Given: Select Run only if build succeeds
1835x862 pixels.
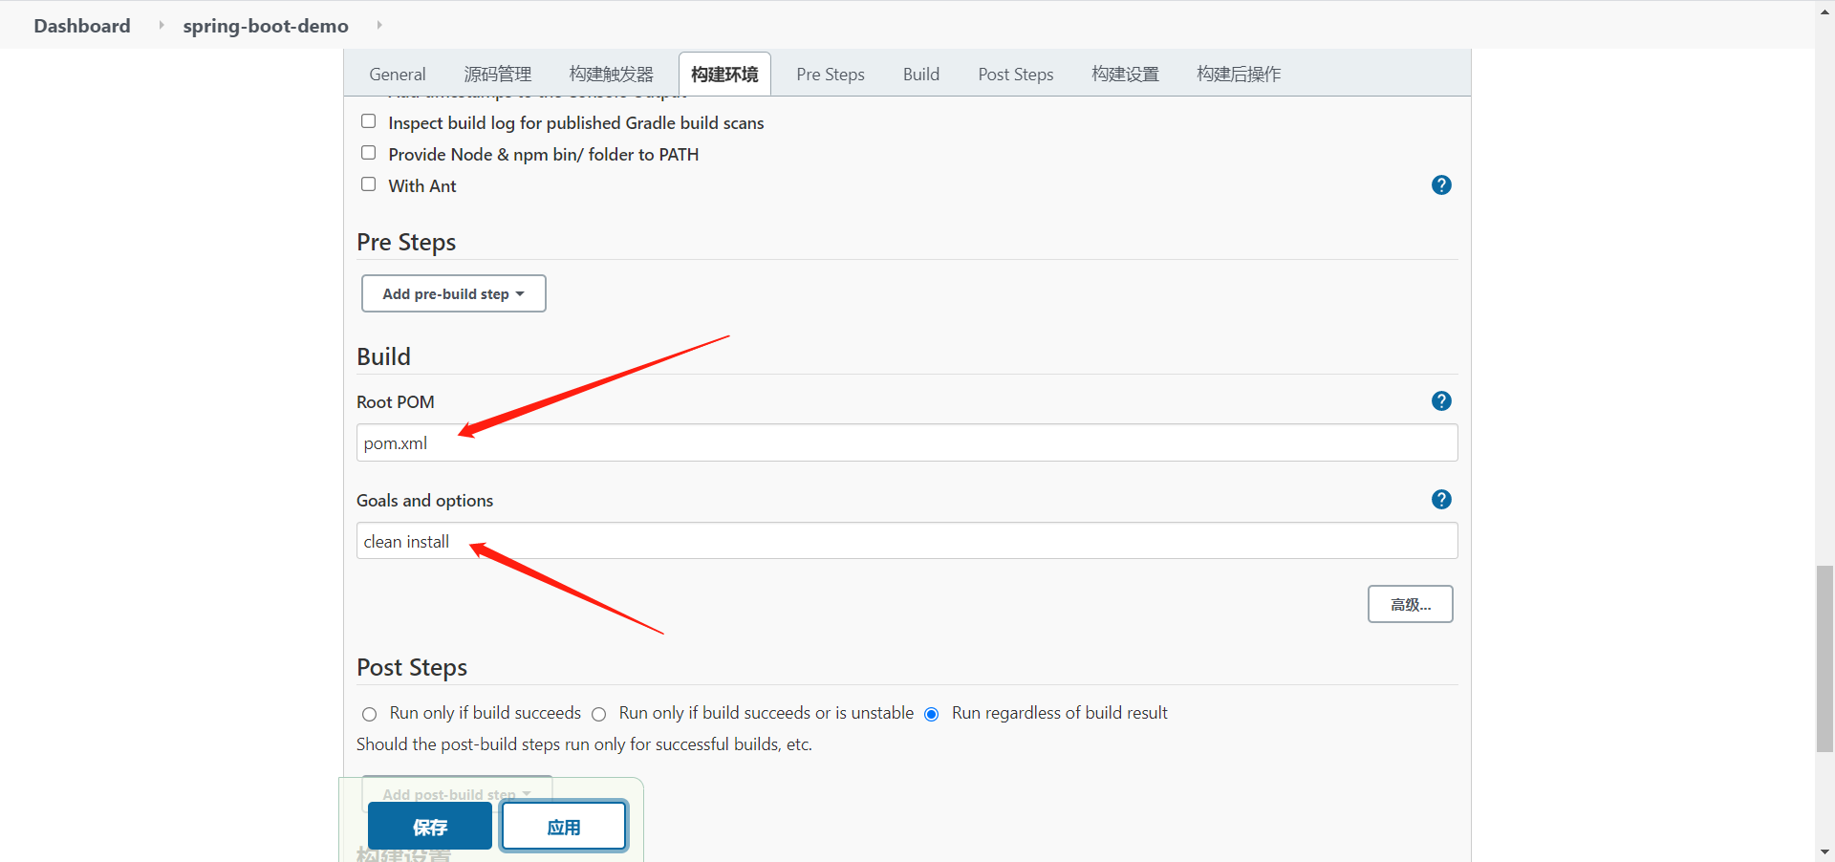Looking at the screenshot, I should click(x=370, y=714).
